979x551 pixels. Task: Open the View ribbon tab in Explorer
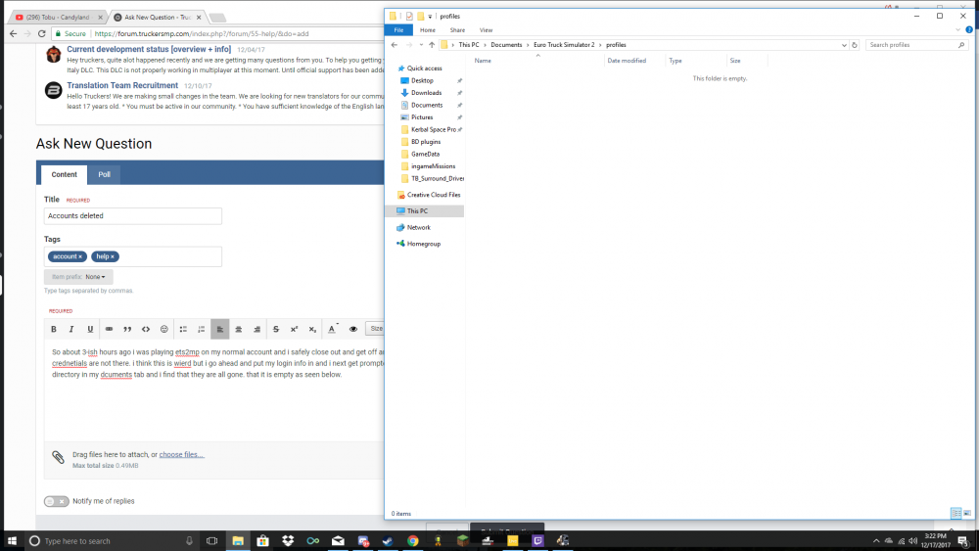[x=486, y=30]
